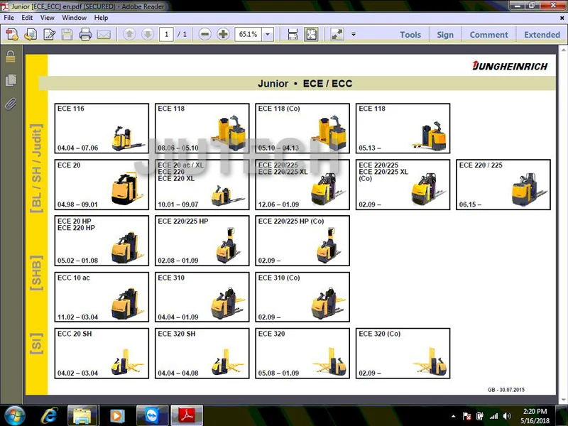Toggle fit one full page view
Viewport: 568px width, 426px height.
[x=311, y=34]
